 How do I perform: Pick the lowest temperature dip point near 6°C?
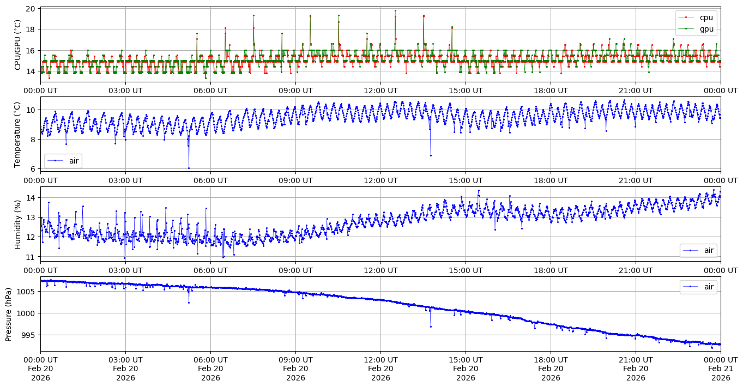[x=189, y=168]
